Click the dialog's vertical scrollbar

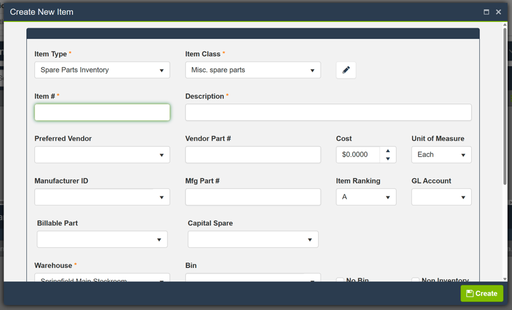click(x=504, y=107)
